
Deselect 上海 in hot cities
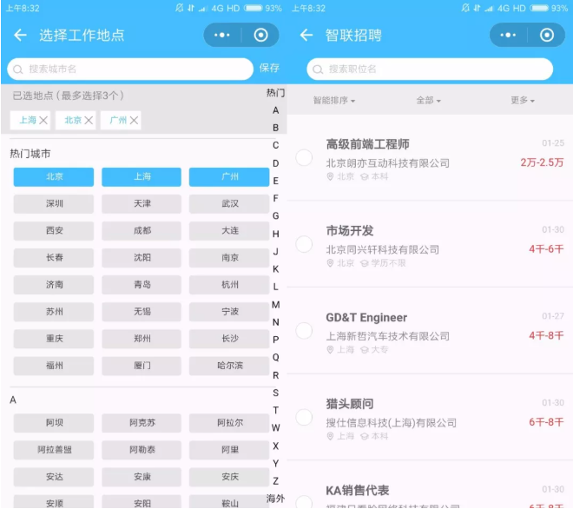[142, 177]
